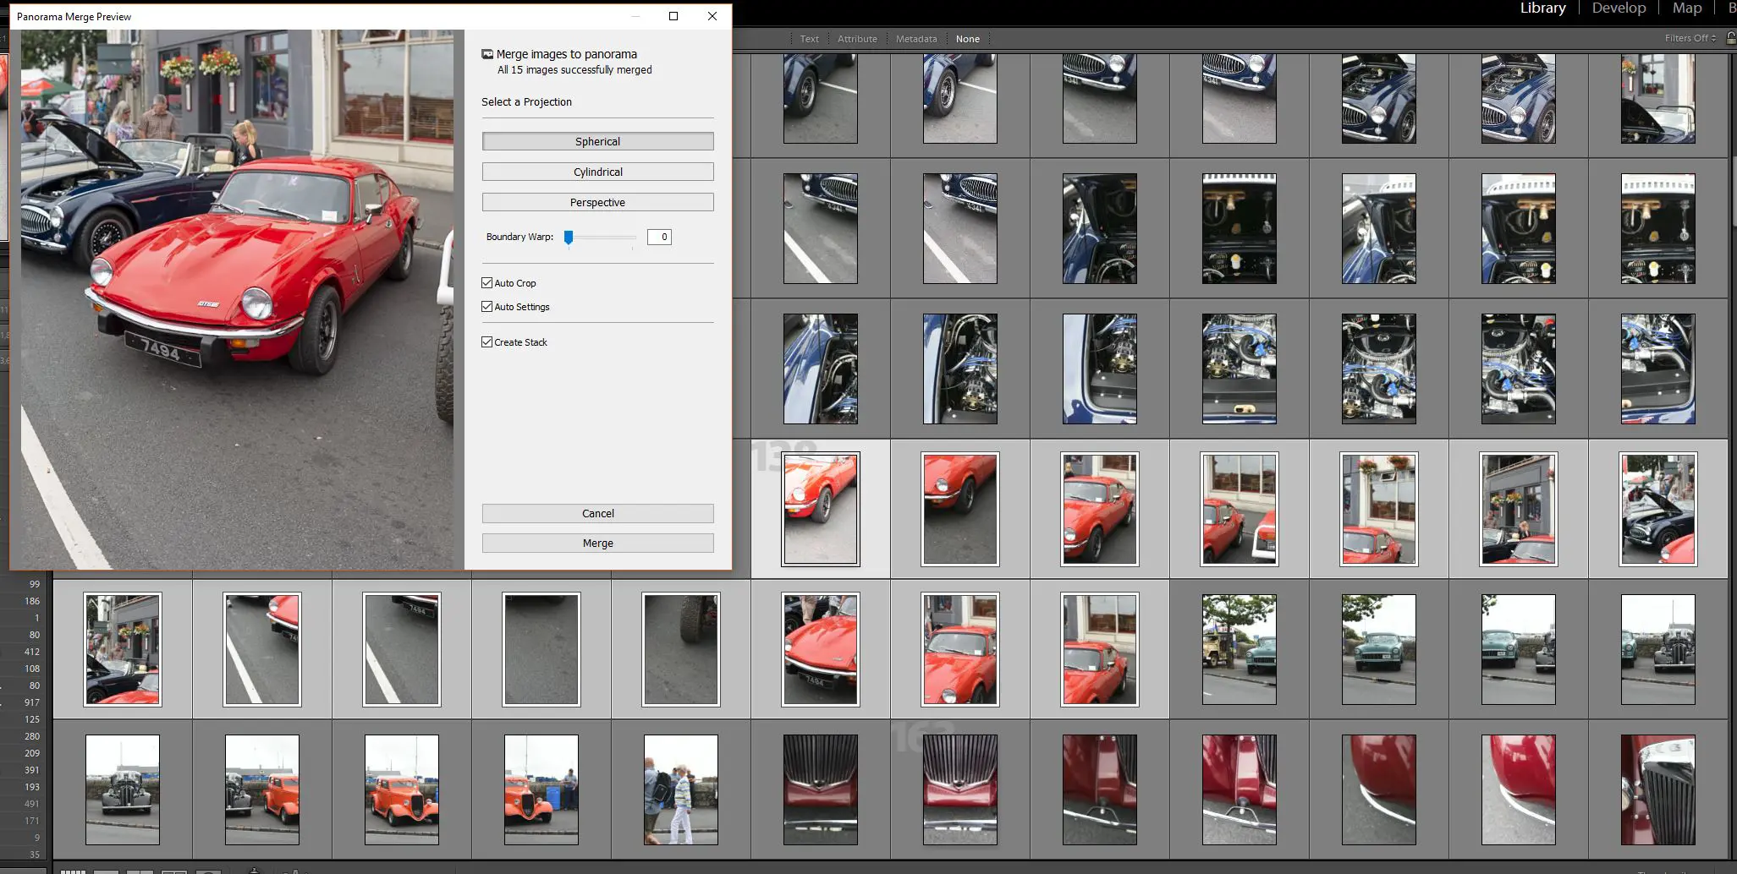Click the left panel count 412
The image size is (1737, 874).
click(x=32, y=652)
